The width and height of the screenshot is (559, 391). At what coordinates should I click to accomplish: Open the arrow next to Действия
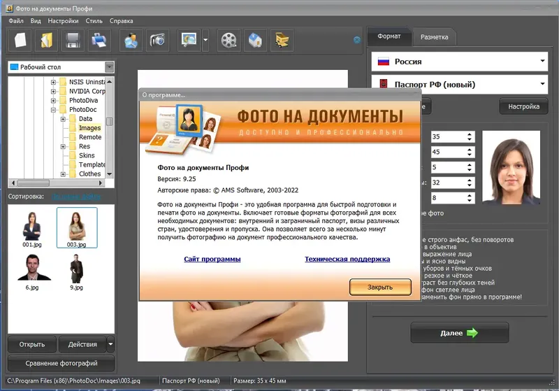click(x=110, y=344)
